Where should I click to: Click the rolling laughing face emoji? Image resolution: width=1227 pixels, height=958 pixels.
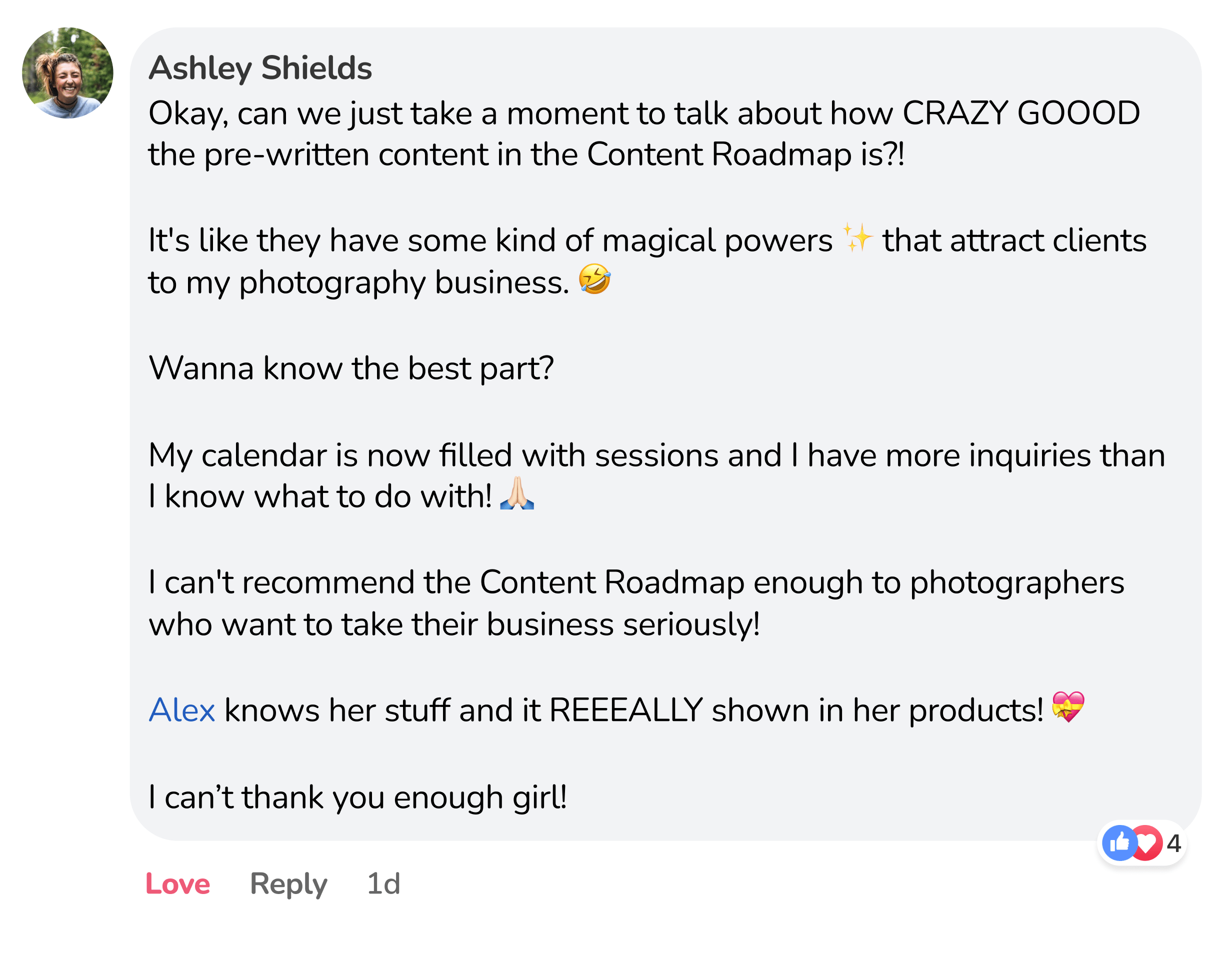[x=594, y=279]
